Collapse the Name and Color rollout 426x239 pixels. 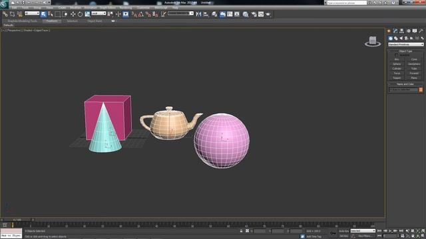[x=405, y=84]
